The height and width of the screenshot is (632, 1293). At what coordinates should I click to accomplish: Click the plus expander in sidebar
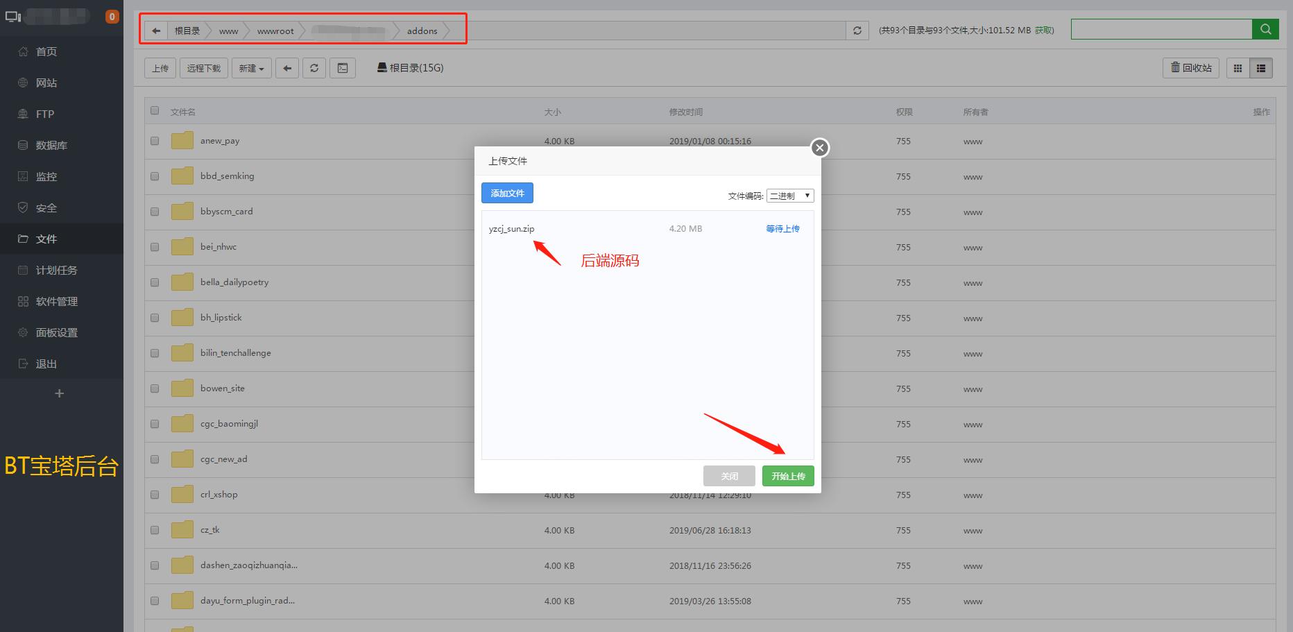60,393
